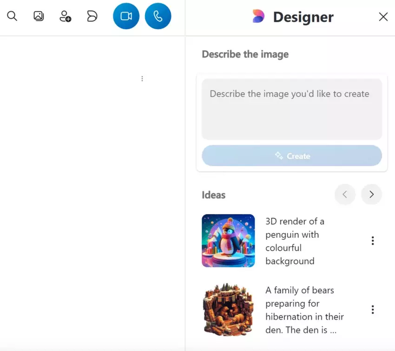Click the image description text box

pyautogui.click(x=291, y=109)
